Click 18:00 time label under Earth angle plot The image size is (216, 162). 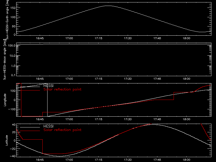pyautogui.click(x=187, y=38)
